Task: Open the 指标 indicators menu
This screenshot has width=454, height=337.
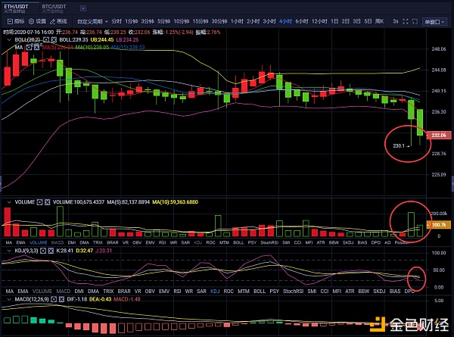Action: click(x=16, y=21)
